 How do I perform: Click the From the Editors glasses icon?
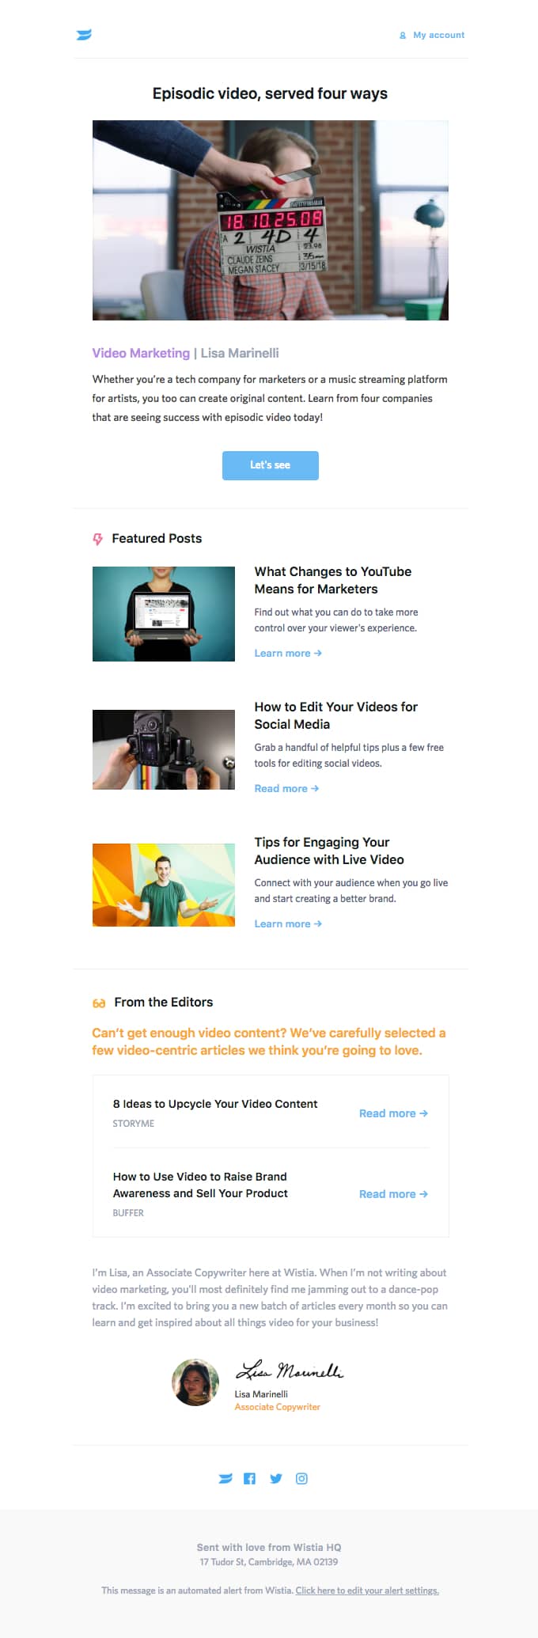(x=99, y=1003)
